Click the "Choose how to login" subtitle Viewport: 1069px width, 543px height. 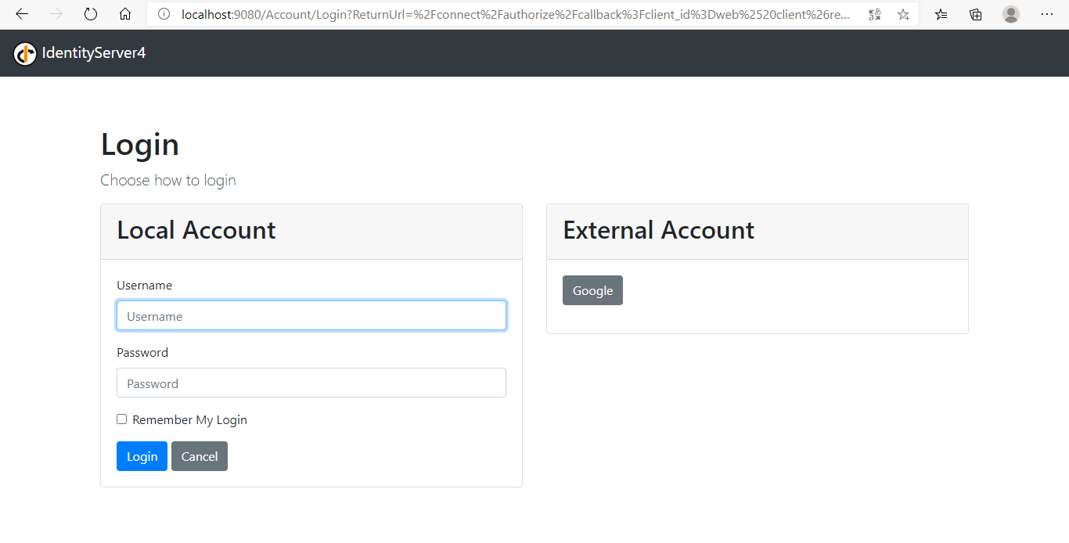pos(168,180)
